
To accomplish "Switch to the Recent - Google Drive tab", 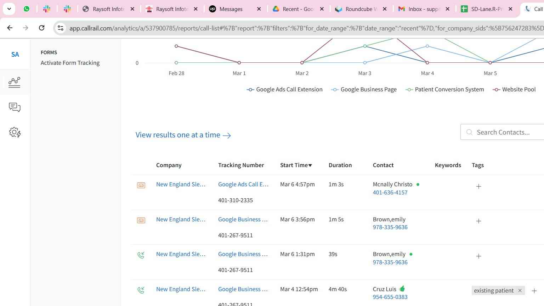I will click(x=298, y=9).
